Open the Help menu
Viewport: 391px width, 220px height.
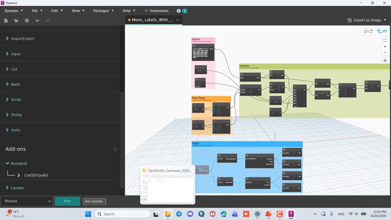(129, 11)
